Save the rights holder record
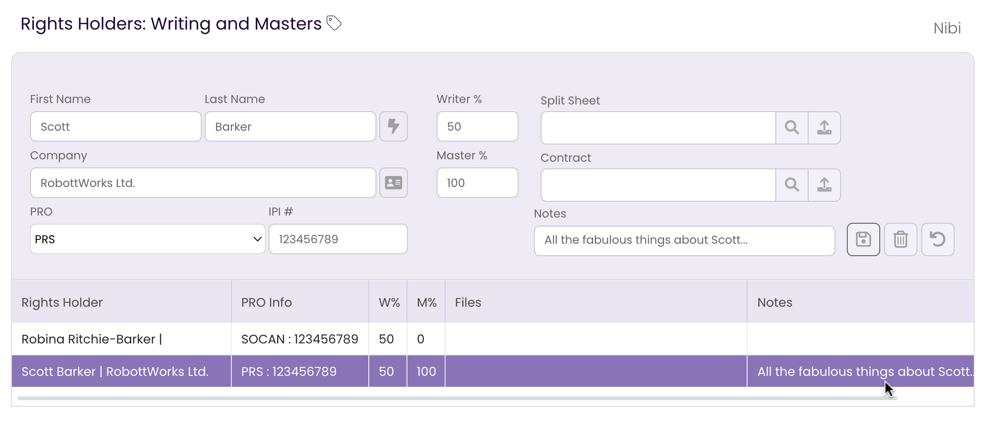Viewport: 989px width, 425px height. (x=864, y=239)
